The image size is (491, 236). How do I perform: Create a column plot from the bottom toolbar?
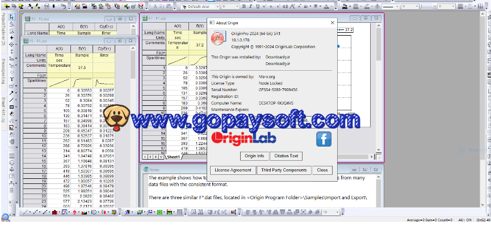pos(55,212)
